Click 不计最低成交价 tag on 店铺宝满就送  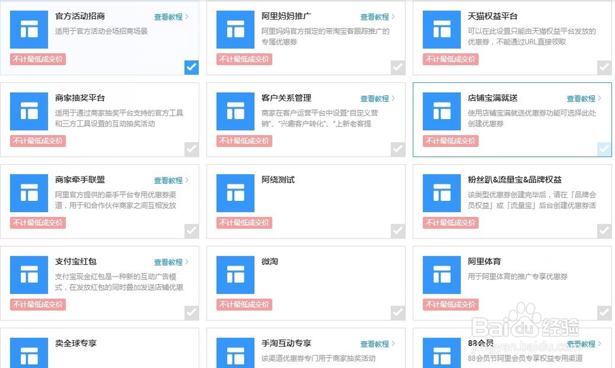click(x=450, y=141)
